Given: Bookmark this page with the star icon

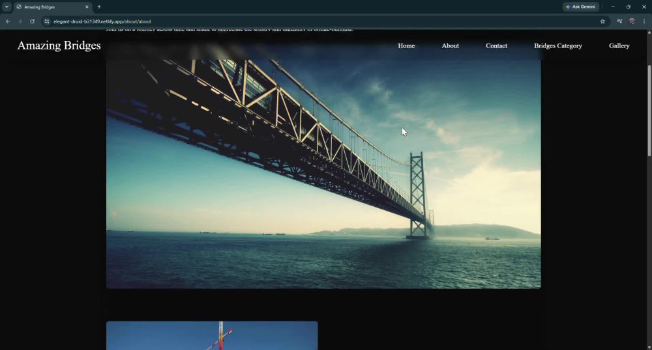Looking at the screenshot, I should (x=602, y=21).
